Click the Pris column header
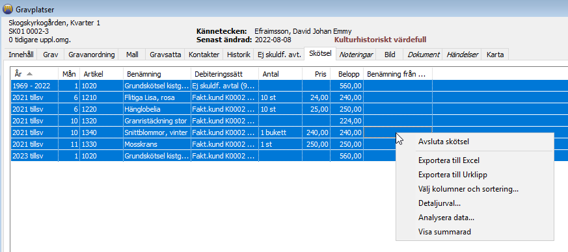This screenshot has height=252, width=568. point(317,74)
